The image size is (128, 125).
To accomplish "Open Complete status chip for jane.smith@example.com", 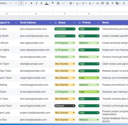I will point(65,36).
